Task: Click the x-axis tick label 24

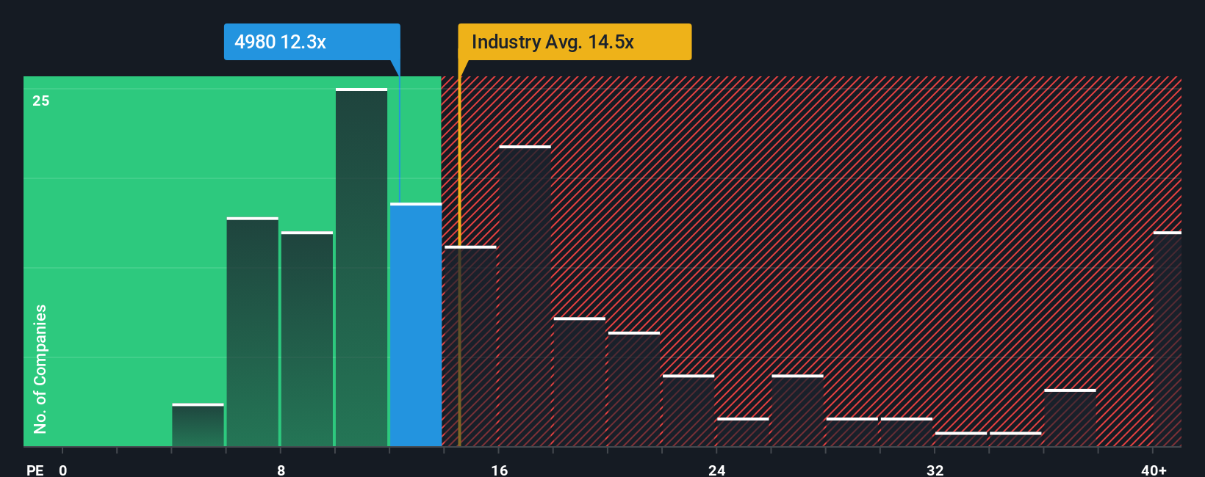Action: [717, 470]
